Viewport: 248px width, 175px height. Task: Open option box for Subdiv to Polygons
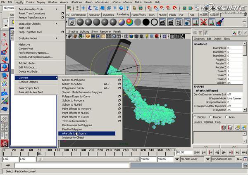119,100
